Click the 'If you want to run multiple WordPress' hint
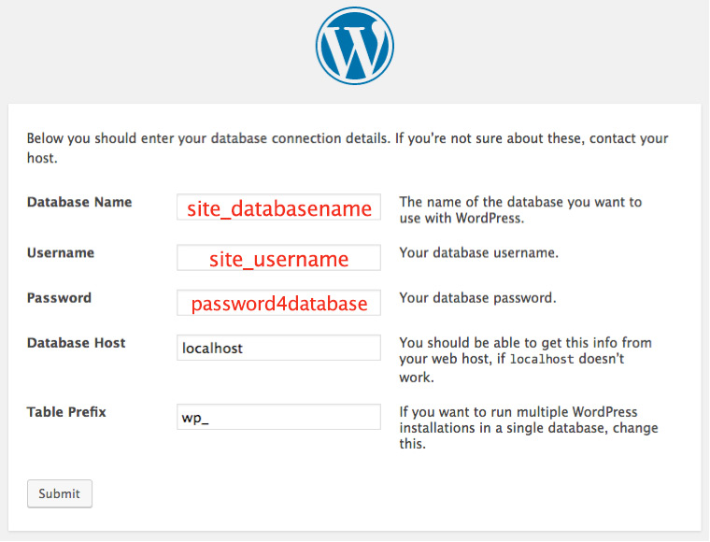 coord(529,428)
